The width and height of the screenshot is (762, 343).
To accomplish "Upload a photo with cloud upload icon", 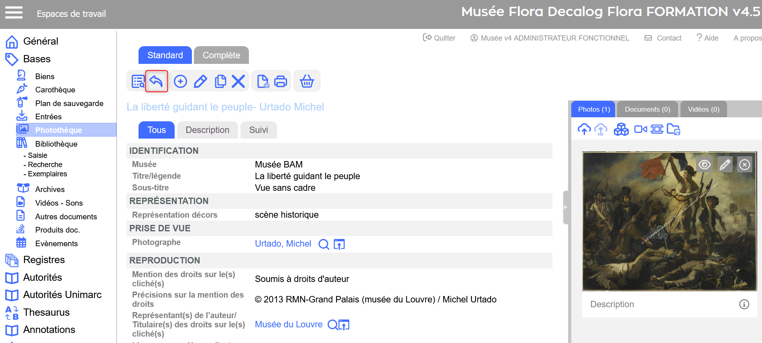I will 584,129.
